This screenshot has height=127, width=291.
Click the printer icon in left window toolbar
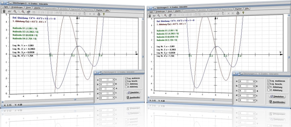(99, 14)
